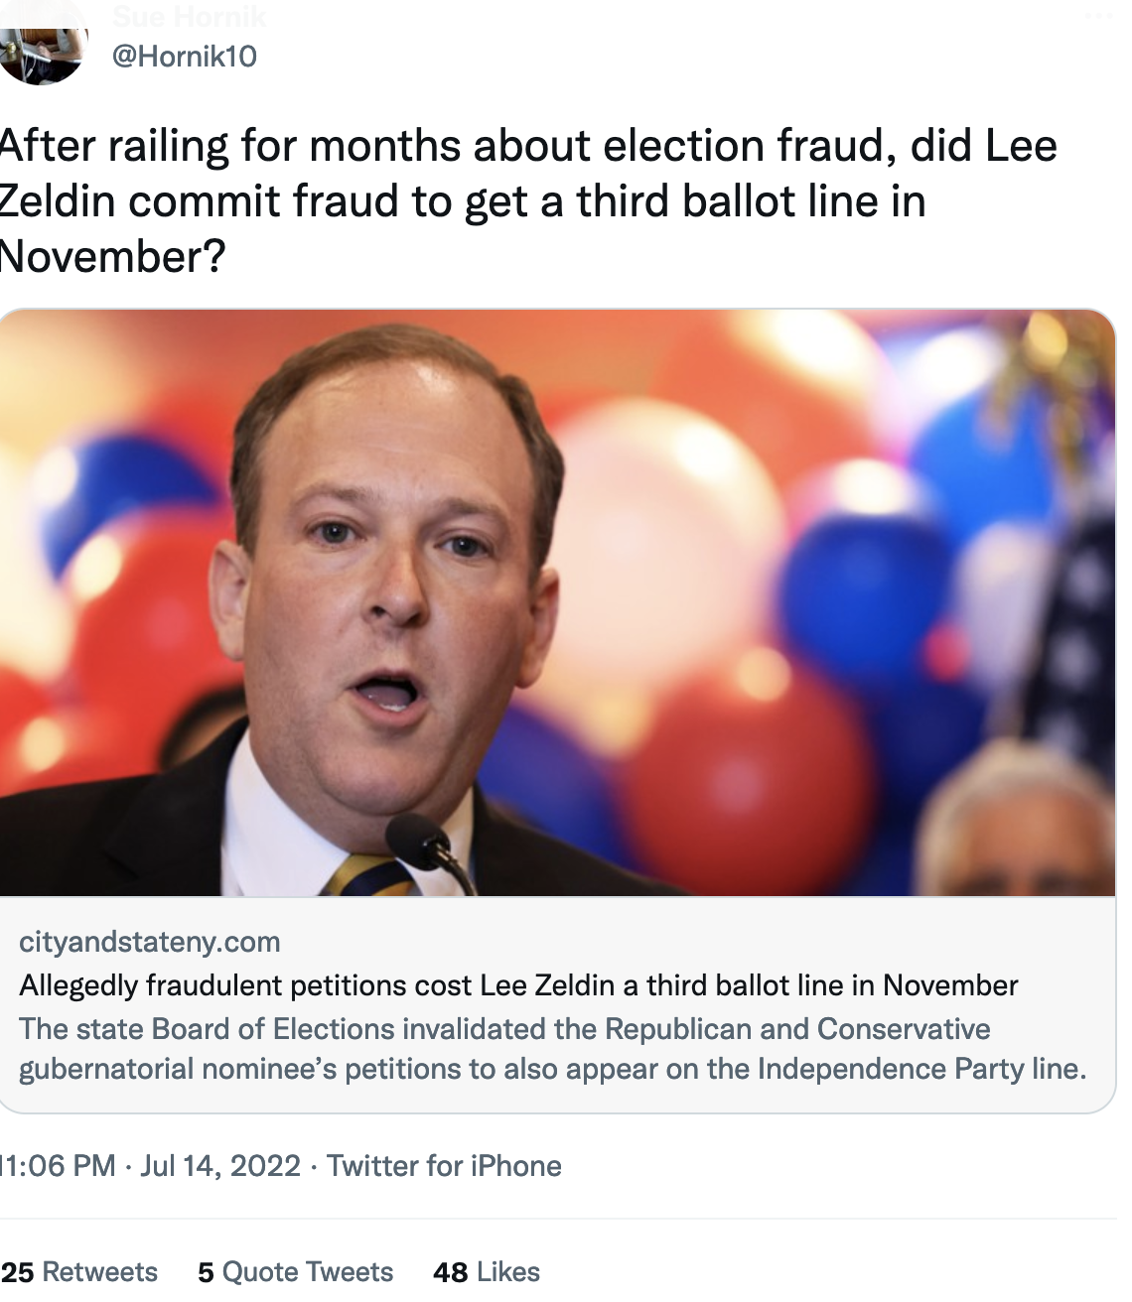The height and width of the screenshot is (1302, 1132).
Task: Open the @Hornik10 profile handle
Action: coord(185,56)
